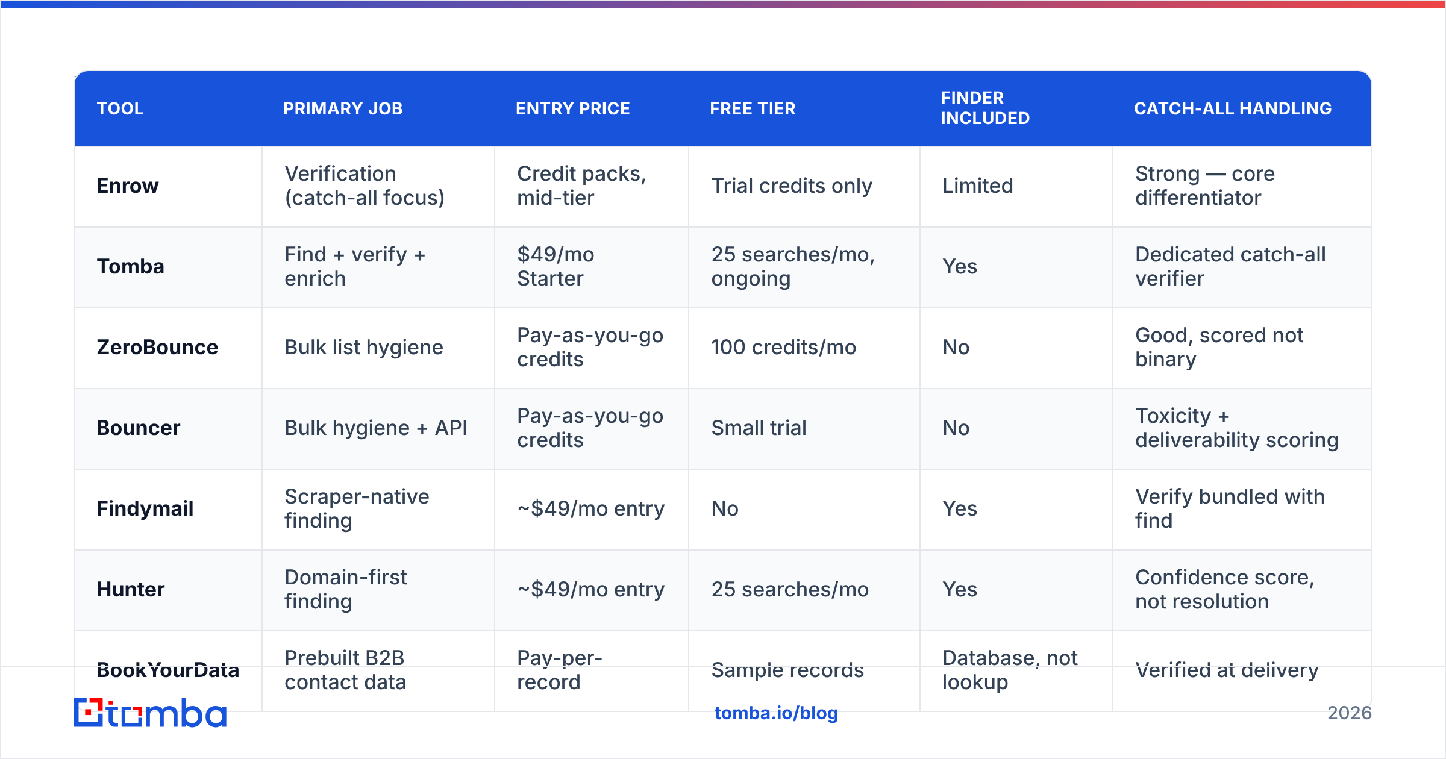The height and width of the screenshot is (759, 1446).
Task: Click the ZeroBounce tool name
Action: coord(157,347)
